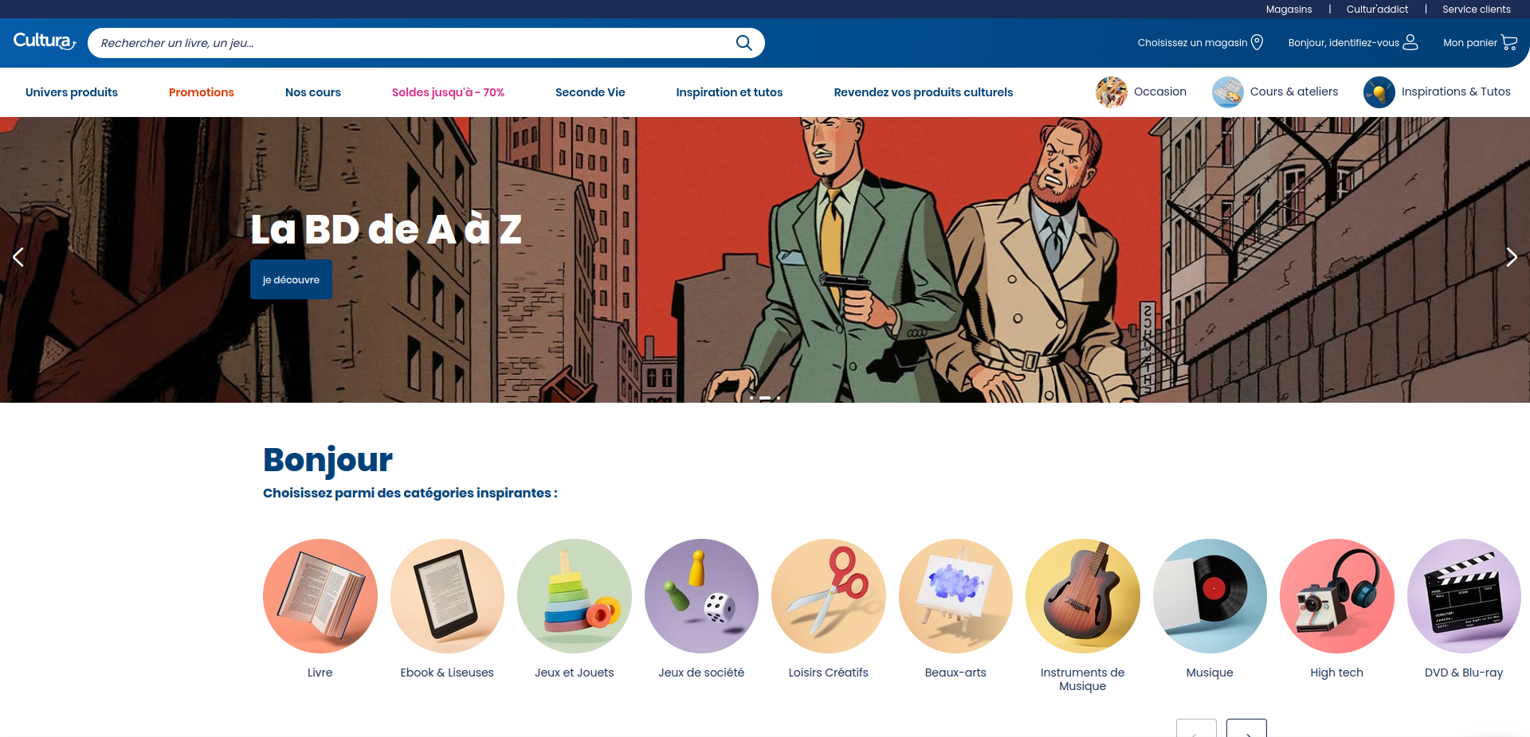Click the Cours & ateliers round icon
The height and width of the screenshot is (737, 1530).
1228,92
